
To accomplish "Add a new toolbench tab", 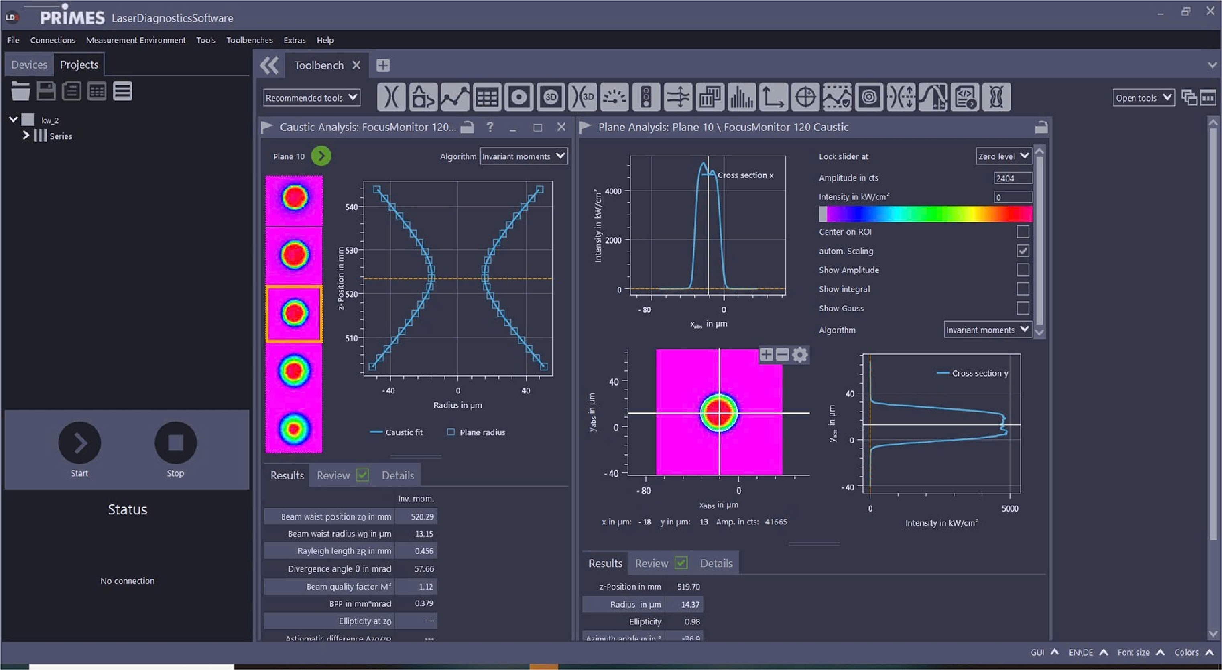I will [383, 65].
